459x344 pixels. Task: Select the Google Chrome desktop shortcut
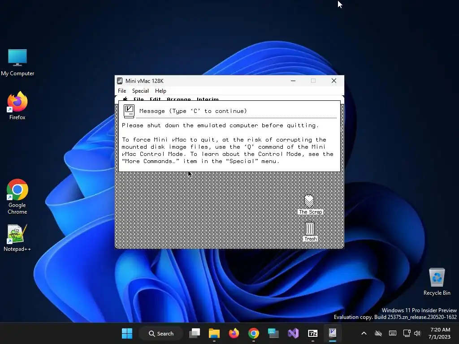pyautogui.click(x=17, y=197)
